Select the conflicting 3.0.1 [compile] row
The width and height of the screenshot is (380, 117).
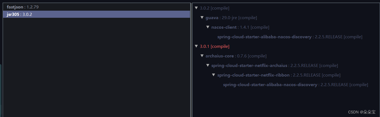(x=214, y=46)
